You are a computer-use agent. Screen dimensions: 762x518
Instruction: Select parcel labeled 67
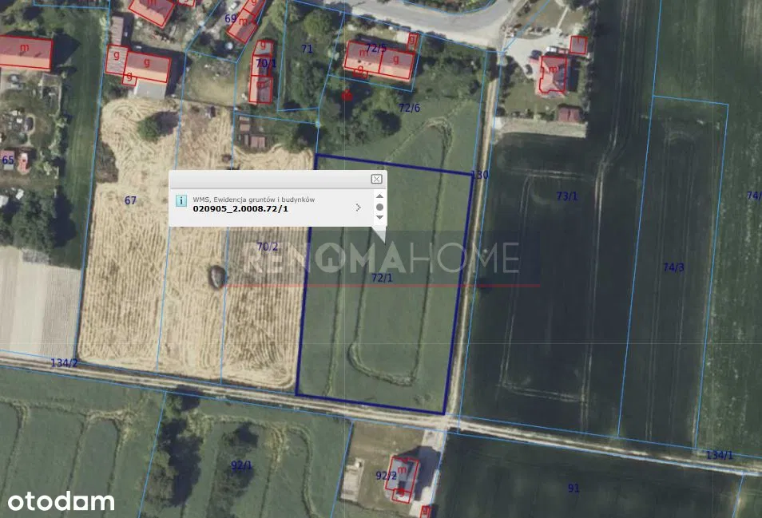point(131,200)
